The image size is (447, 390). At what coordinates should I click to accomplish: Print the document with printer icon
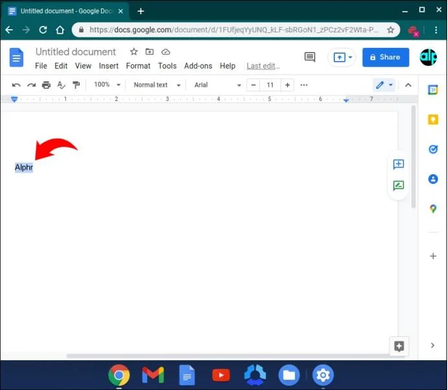point(46,85)
